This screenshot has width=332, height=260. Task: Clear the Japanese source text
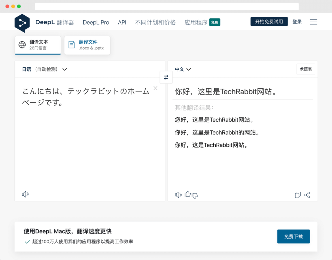coord(155,88)
